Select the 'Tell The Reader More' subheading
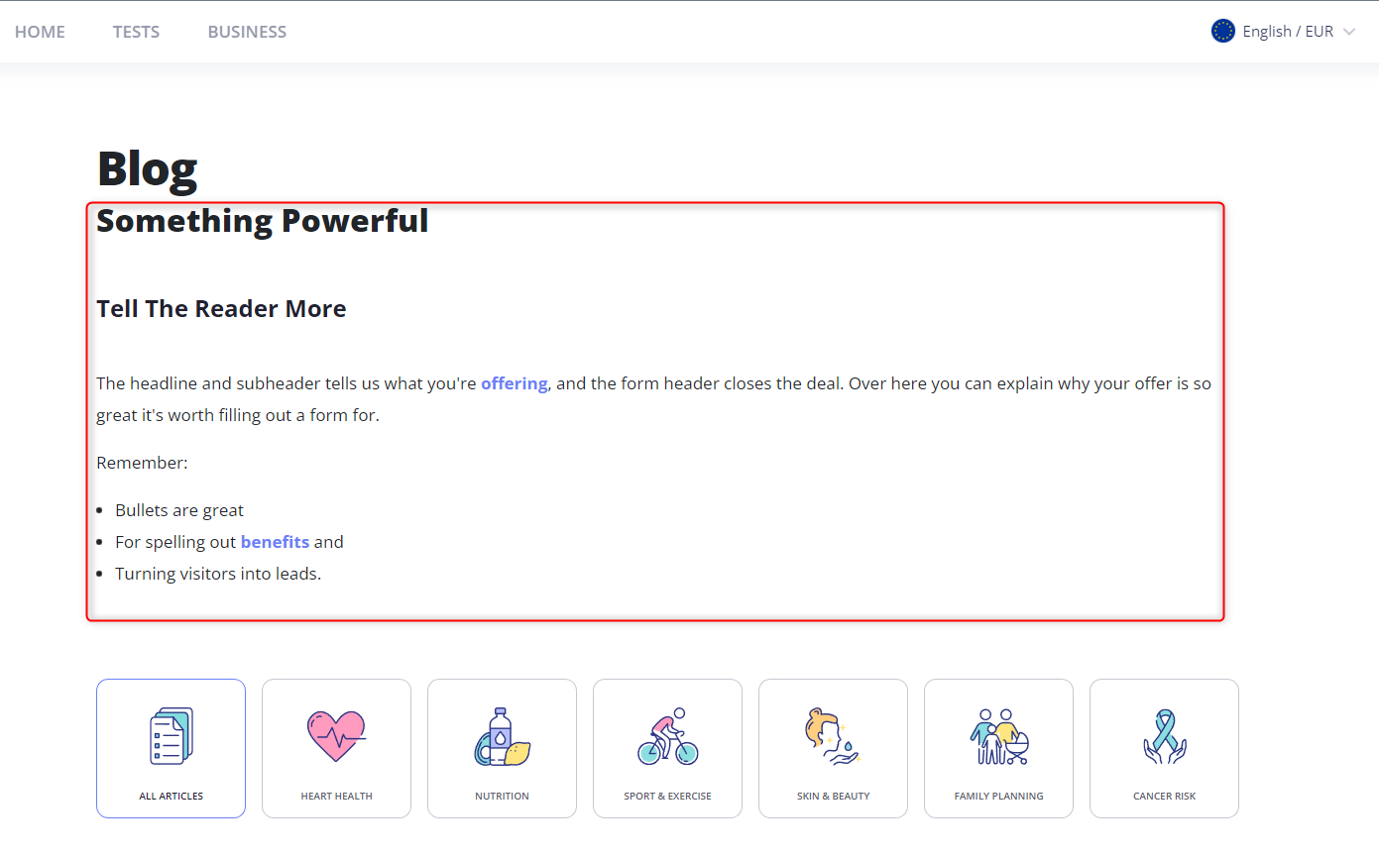 coord(220,308)
